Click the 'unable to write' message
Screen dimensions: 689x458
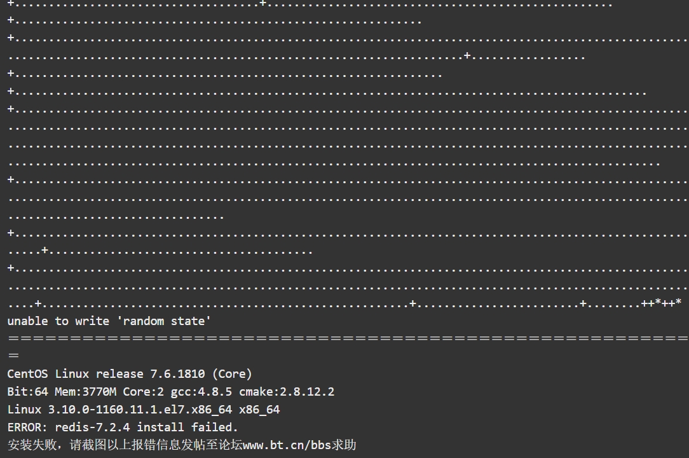pos(58,321)
